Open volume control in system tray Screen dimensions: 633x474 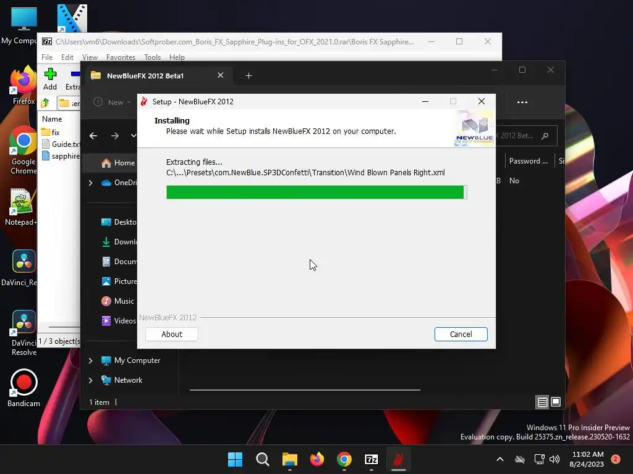[554, 459]
